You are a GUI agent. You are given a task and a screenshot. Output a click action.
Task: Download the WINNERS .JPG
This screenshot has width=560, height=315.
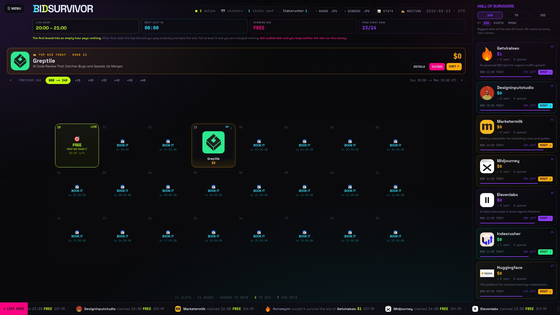(x=357, y=11)
